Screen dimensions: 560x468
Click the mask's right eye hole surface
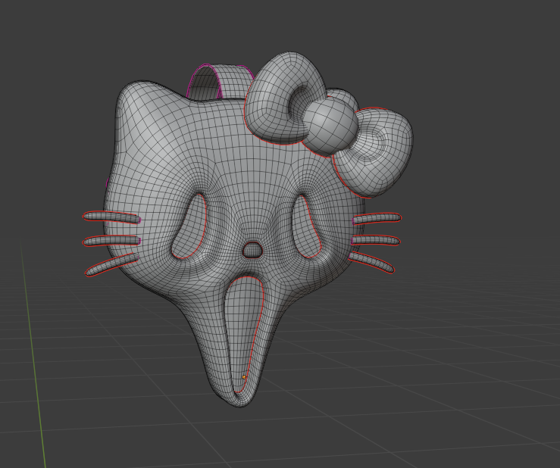[307, 226]
